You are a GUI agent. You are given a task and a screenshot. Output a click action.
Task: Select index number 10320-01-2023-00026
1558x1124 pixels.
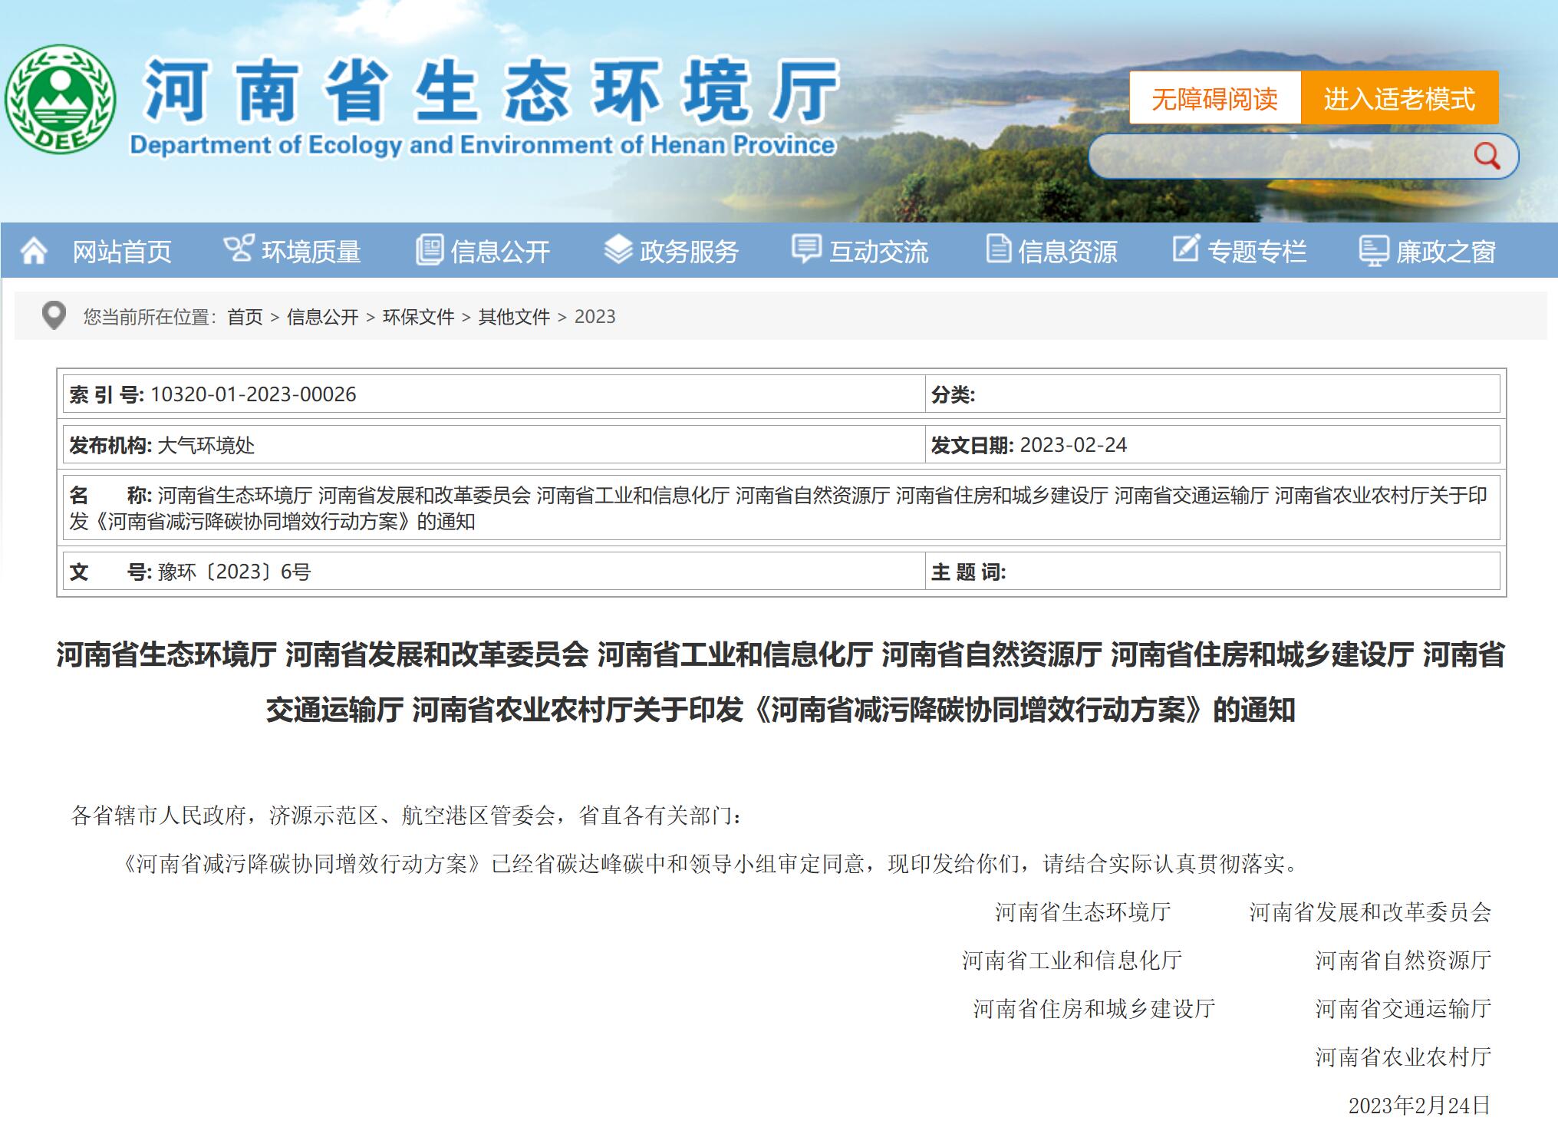tap(253, 394)
